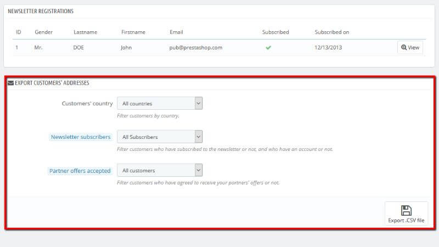The height and width of the screenshot is (247, 439).
Task: Open the Customers' country dropdown
Action: (160, 103)
